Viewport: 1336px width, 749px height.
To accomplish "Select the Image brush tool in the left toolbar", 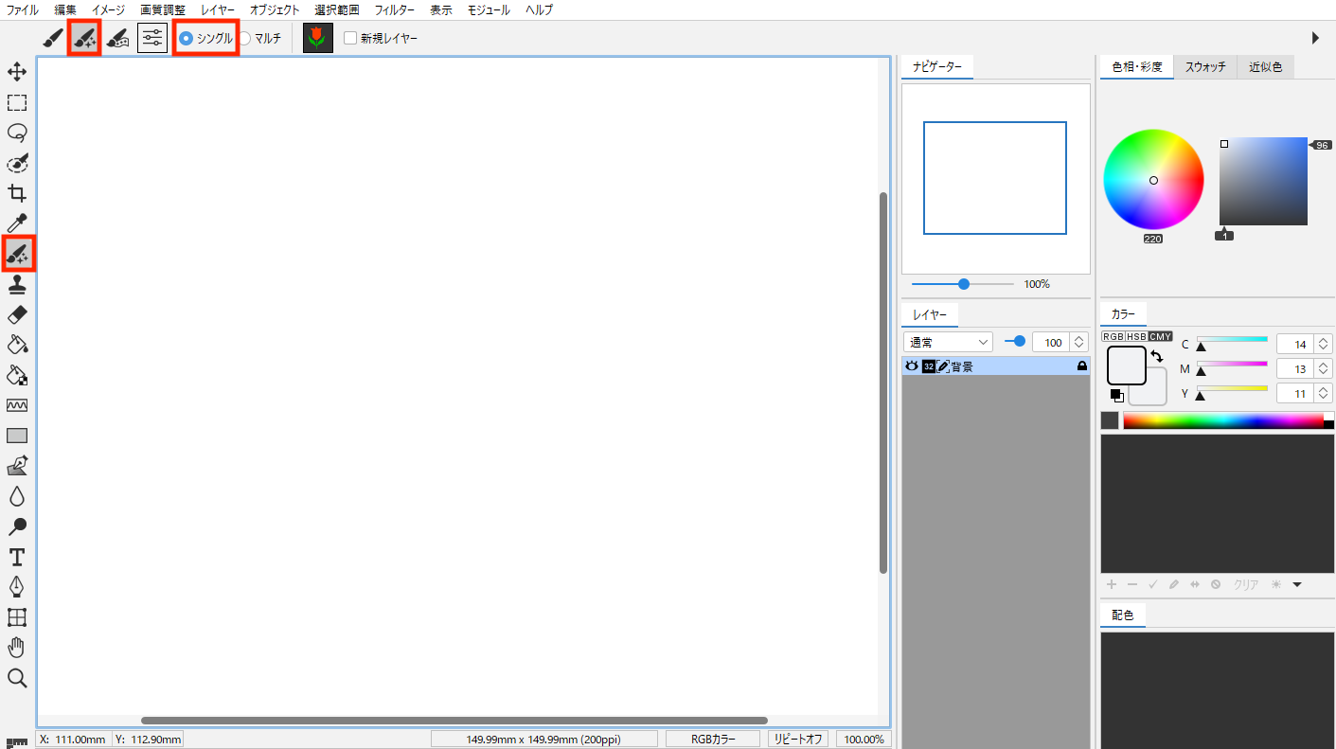I will pos(17,254).
